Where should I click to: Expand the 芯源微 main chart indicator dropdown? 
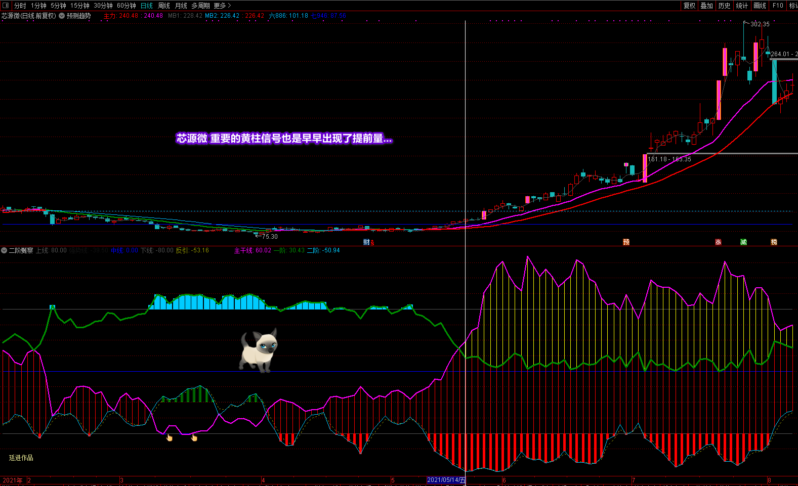click(62, 16)
